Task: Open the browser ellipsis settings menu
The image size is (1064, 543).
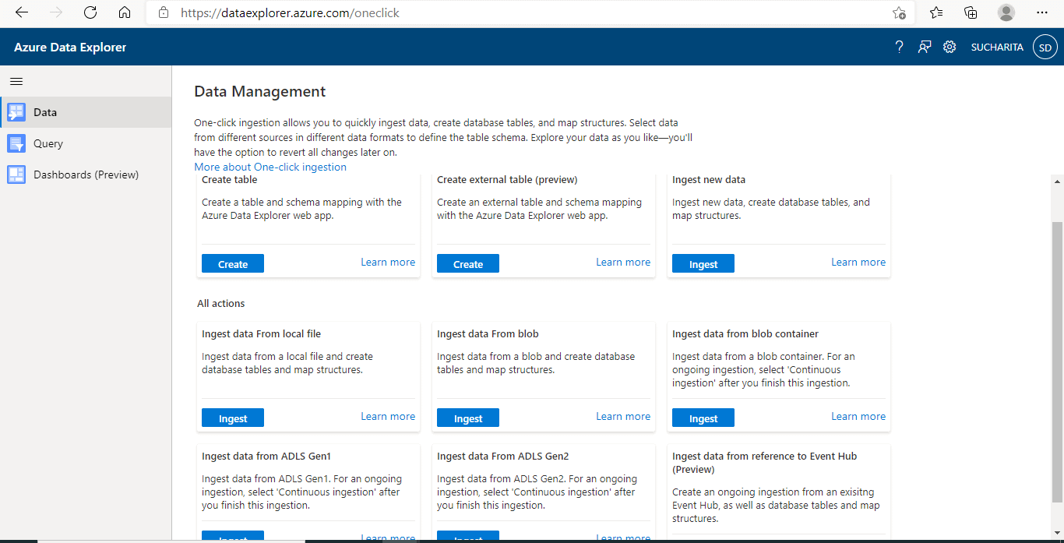Action: (x=1042, y=12)
